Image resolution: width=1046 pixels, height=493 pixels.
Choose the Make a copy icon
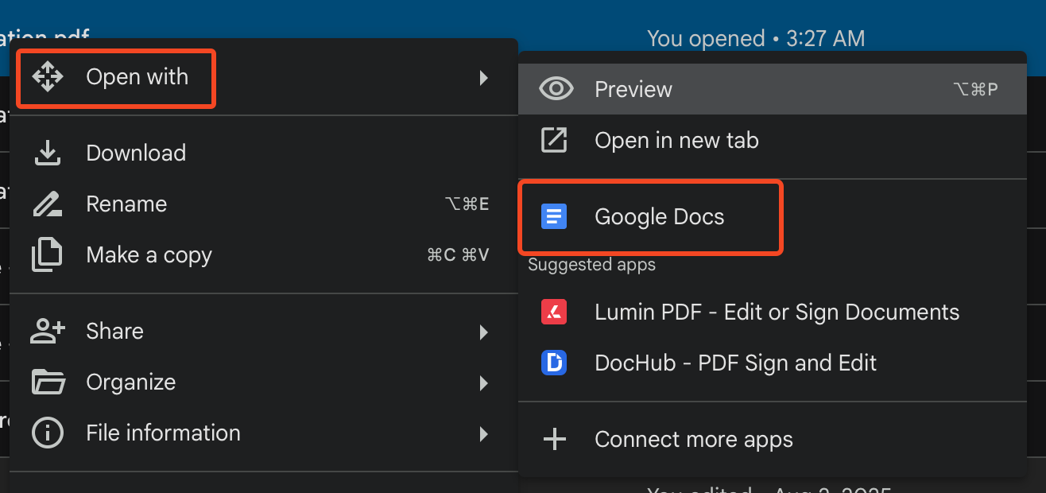pyautogui.click(x=48, y=255)
